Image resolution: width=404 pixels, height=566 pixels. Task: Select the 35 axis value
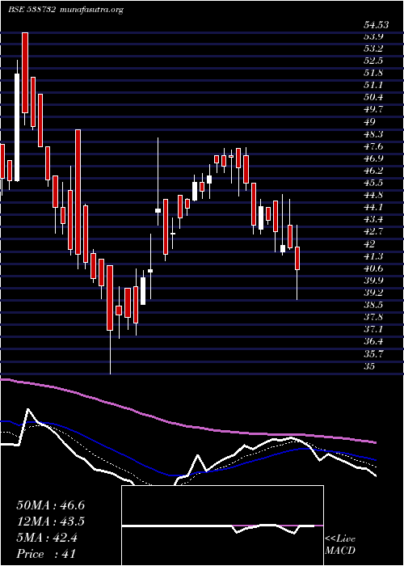coord(370,366)
